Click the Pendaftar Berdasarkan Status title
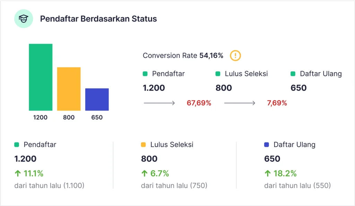 pos(98,19)
